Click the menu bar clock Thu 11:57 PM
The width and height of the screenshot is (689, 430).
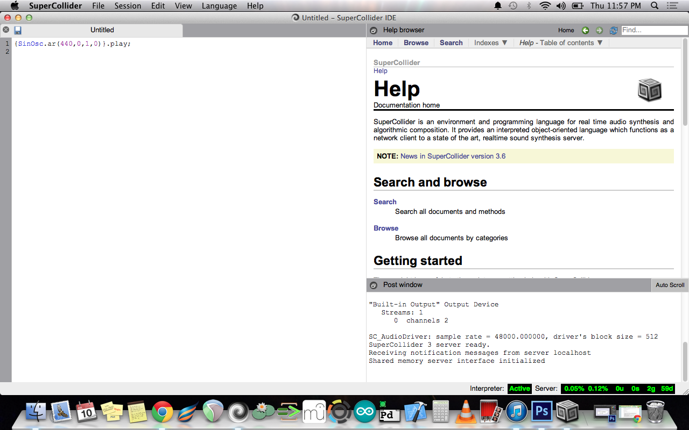pos(616,6)
